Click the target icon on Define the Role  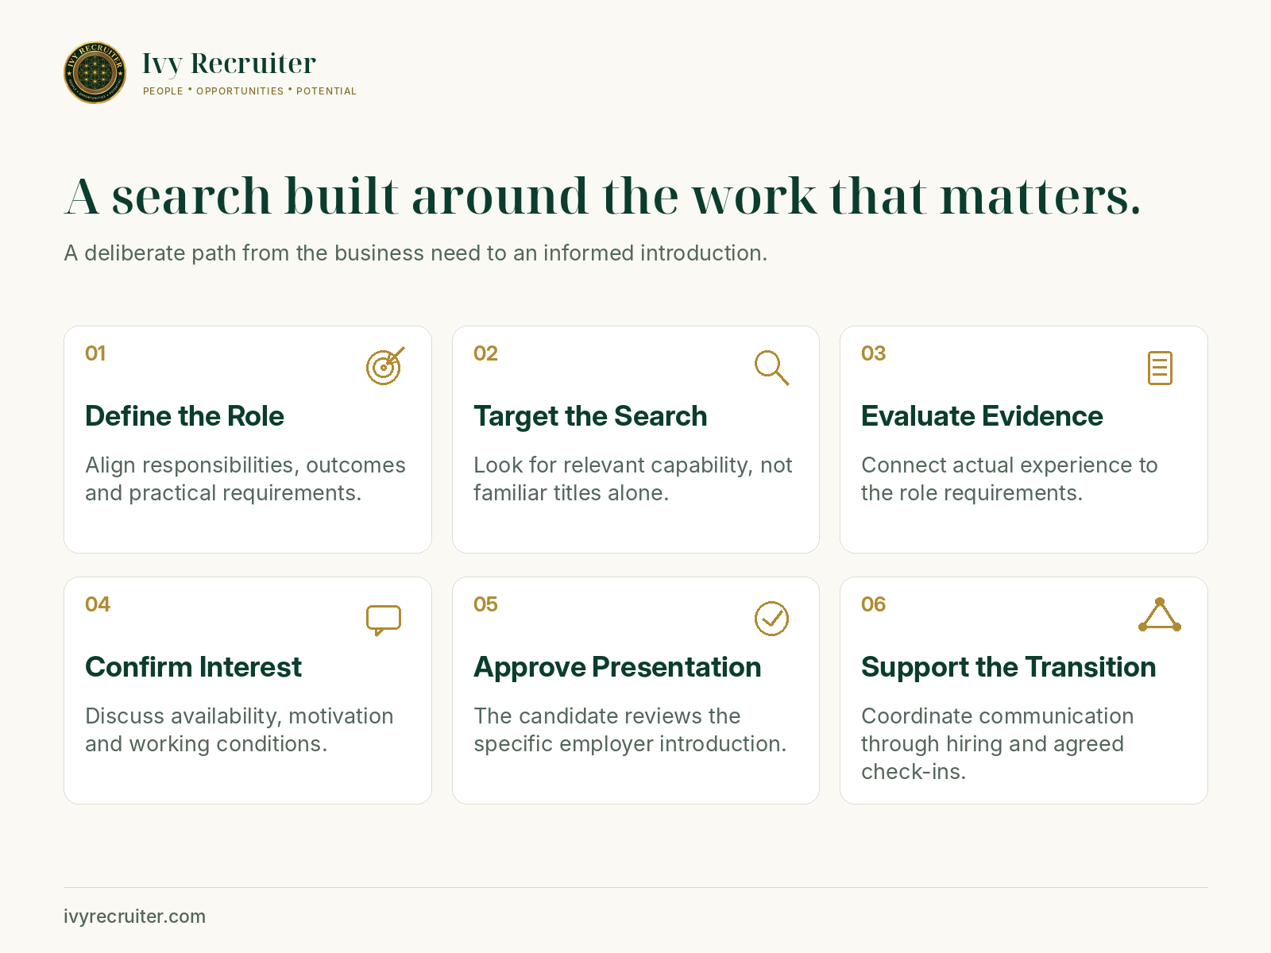click(385, 366)
